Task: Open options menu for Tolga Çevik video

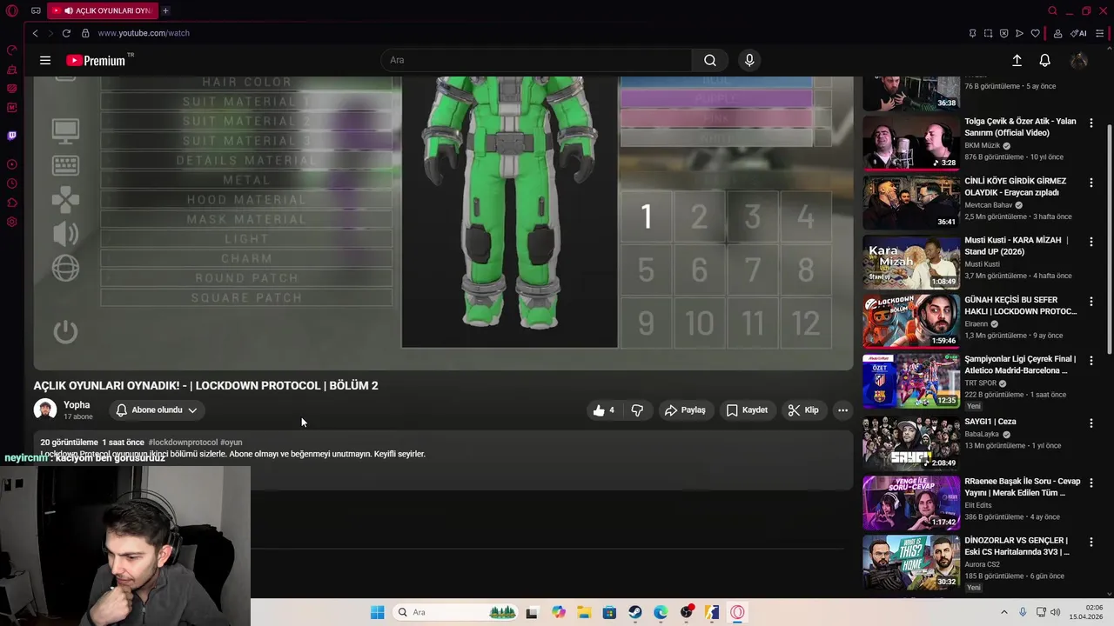Action: coord(1091,123)
